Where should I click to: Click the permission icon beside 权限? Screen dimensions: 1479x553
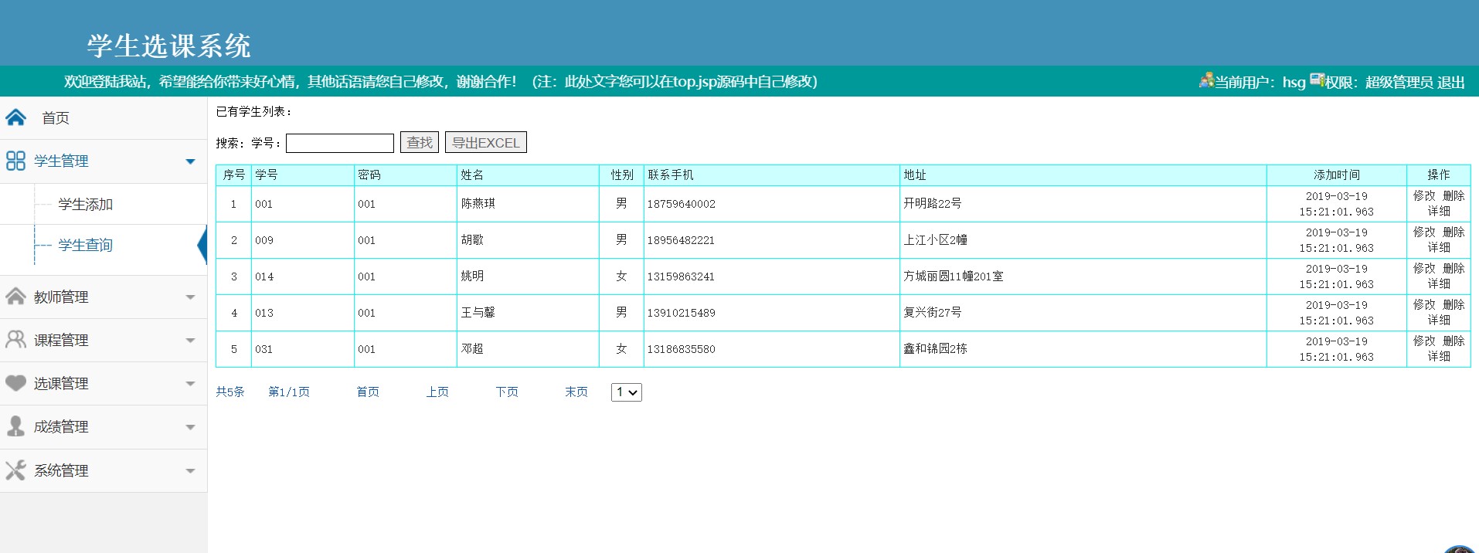[1317, 80]
